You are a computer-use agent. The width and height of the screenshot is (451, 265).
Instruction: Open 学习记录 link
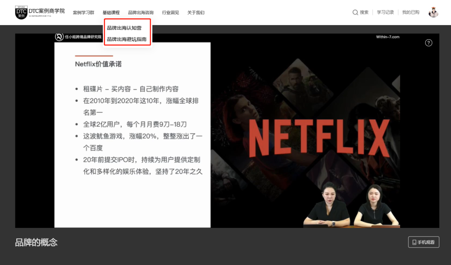[385, 13]
